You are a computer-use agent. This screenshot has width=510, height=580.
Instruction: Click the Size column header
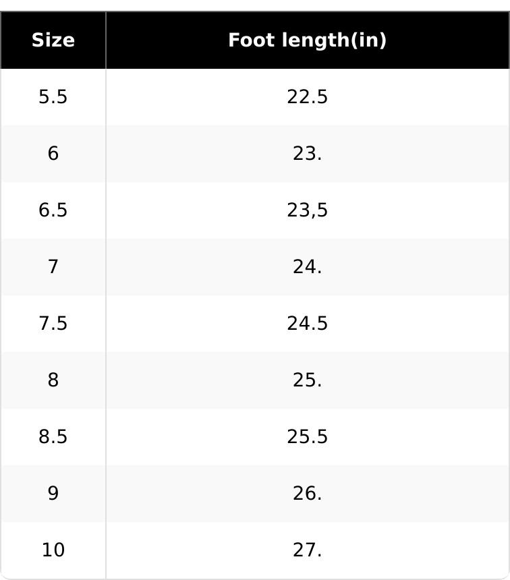point(53,40)
